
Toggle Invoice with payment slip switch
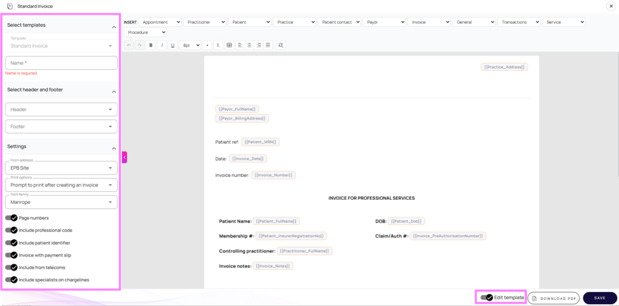coord(11,255)
